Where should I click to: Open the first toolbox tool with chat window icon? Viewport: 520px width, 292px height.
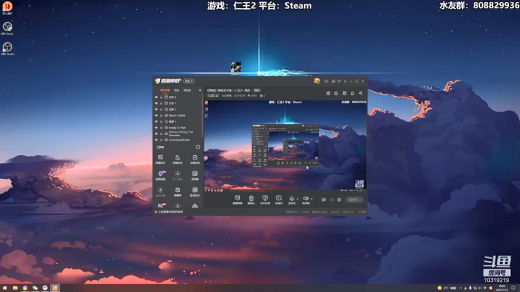pos(160,159)
